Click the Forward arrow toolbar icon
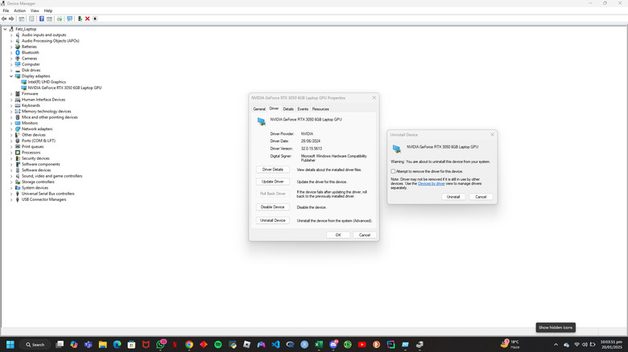Screen dimensions: 628x352 pos(11,18)
